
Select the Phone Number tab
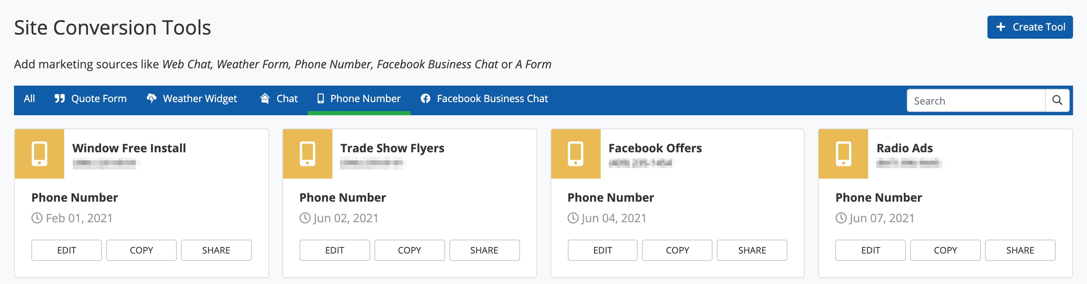point(359,99)
